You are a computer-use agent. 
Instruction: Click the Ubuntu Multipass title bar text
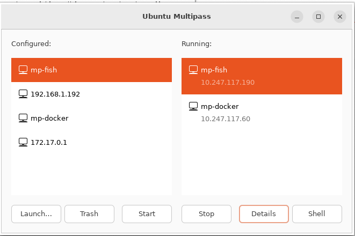(177, 17)
